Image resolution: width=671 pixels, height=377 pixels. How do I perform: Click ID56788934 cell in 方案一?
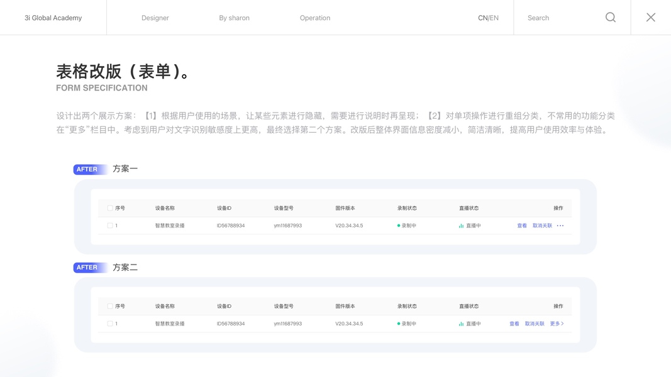click(x=231, y=226)
